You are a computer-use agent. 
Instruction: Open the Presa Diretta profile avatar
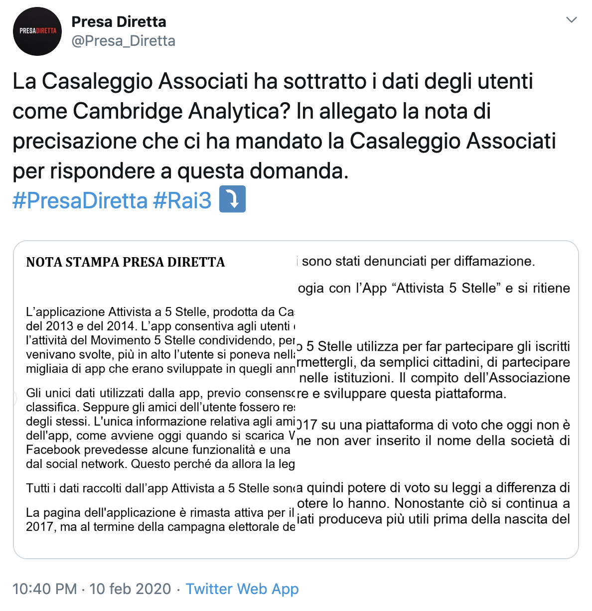click(x=37, y=31)
